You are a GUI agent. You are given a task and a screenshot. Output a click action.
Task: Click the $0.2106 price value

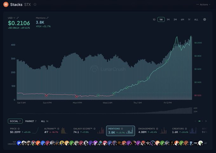point(19,23)
